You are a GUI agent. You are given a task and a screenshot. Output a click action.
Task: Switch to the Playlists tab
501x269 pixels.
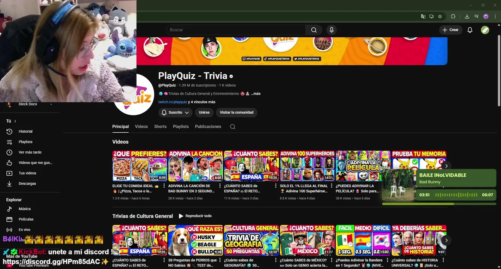[x=181, y=127]
